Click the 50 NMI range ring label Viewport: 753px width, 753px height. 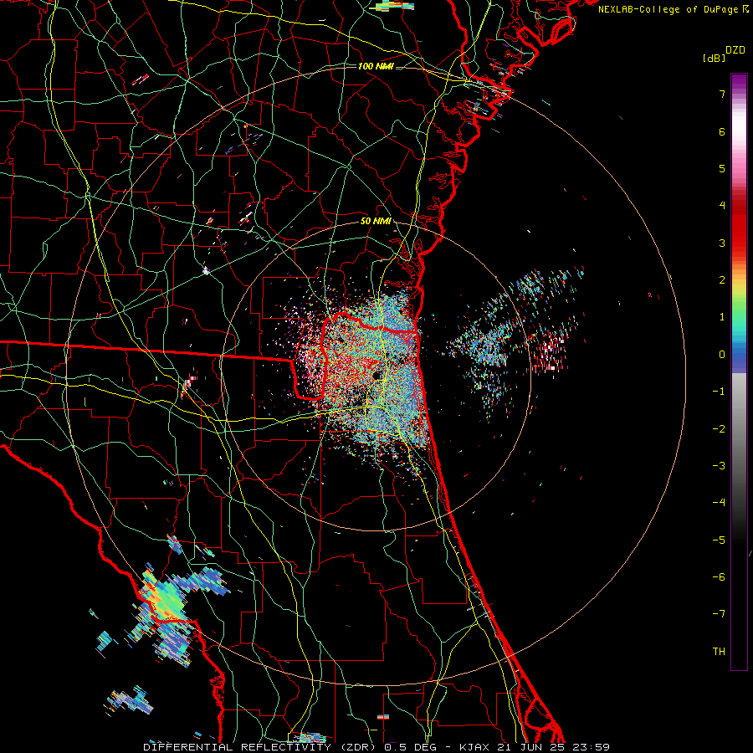point(376,222)
